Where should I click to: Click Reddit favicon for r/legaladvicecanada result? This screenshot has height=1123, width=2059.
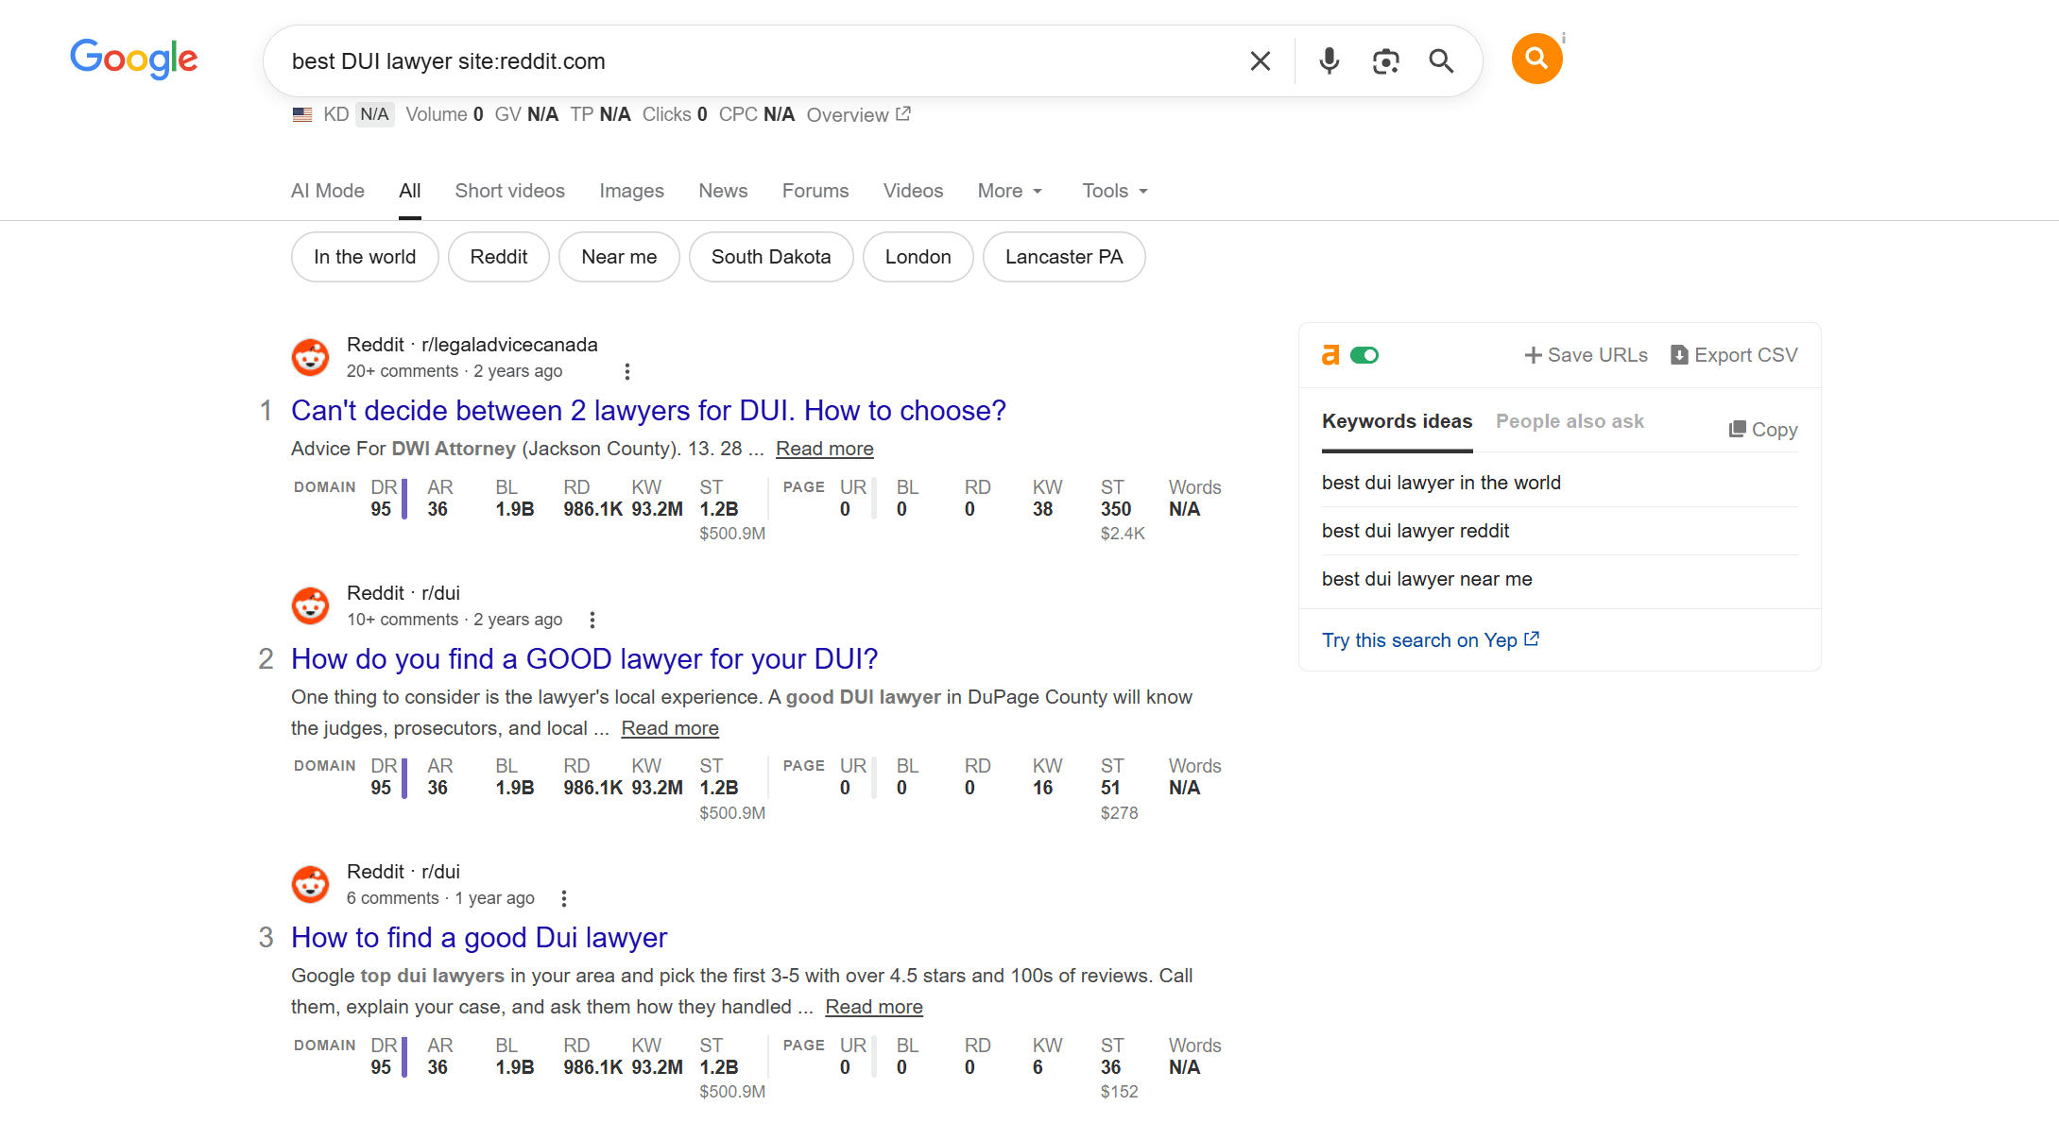310,357
